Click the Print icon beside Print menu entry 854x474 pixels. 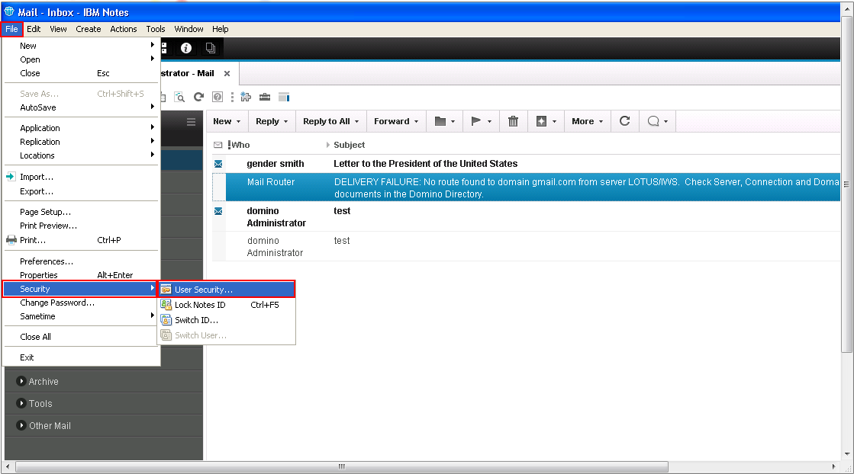coord(10,239)
